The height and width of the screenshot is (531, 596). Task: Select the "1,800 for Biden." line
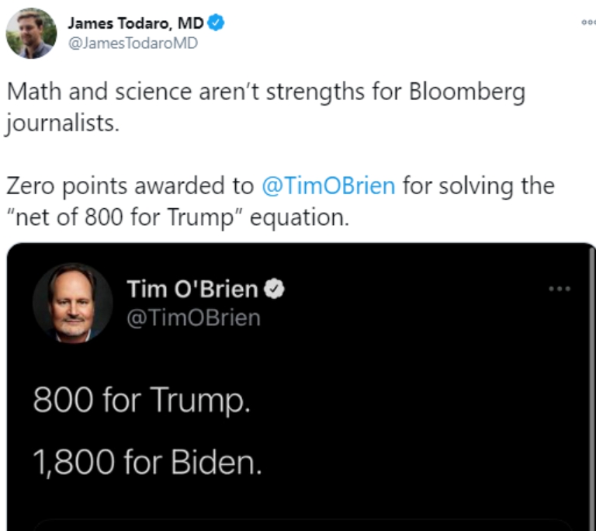point(147,463)
